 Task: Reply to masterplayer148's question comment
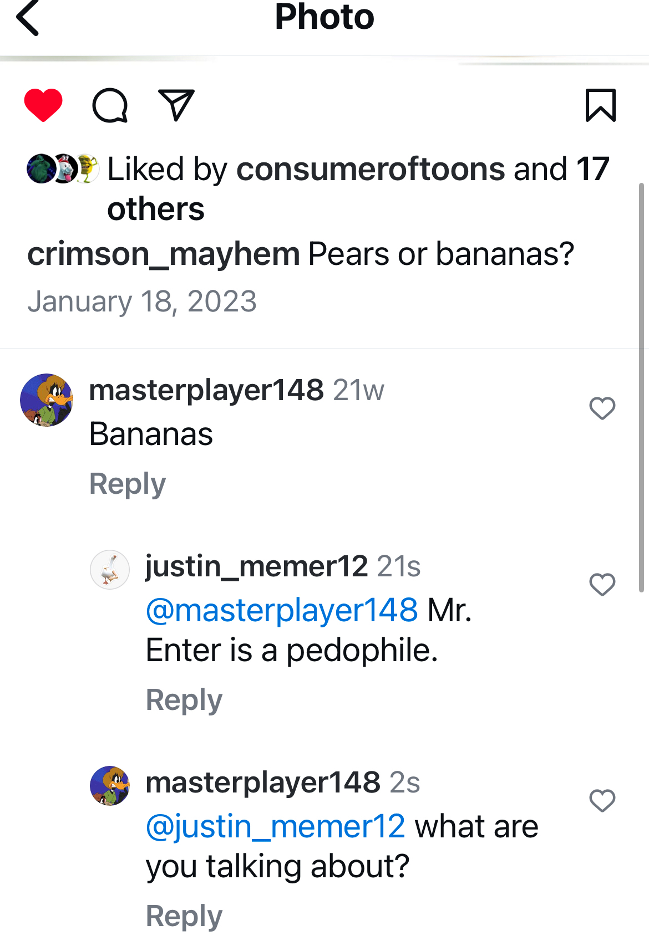click(184, 916)
